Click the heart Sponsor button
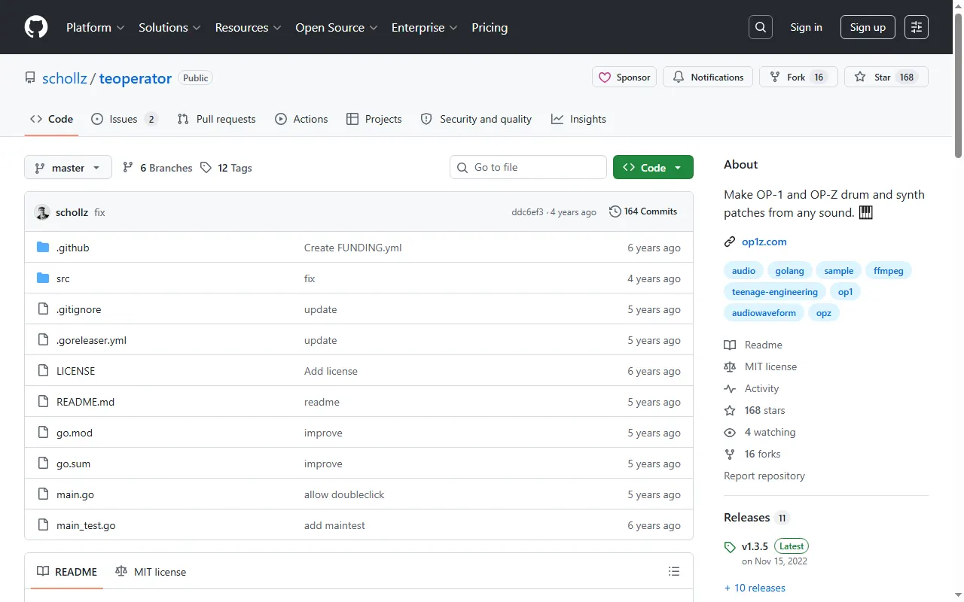This screenshot has height=602, width=964. 624,77
